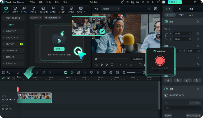Open the メディア (Media) tab
203x118 pixels.
(6, 10)
